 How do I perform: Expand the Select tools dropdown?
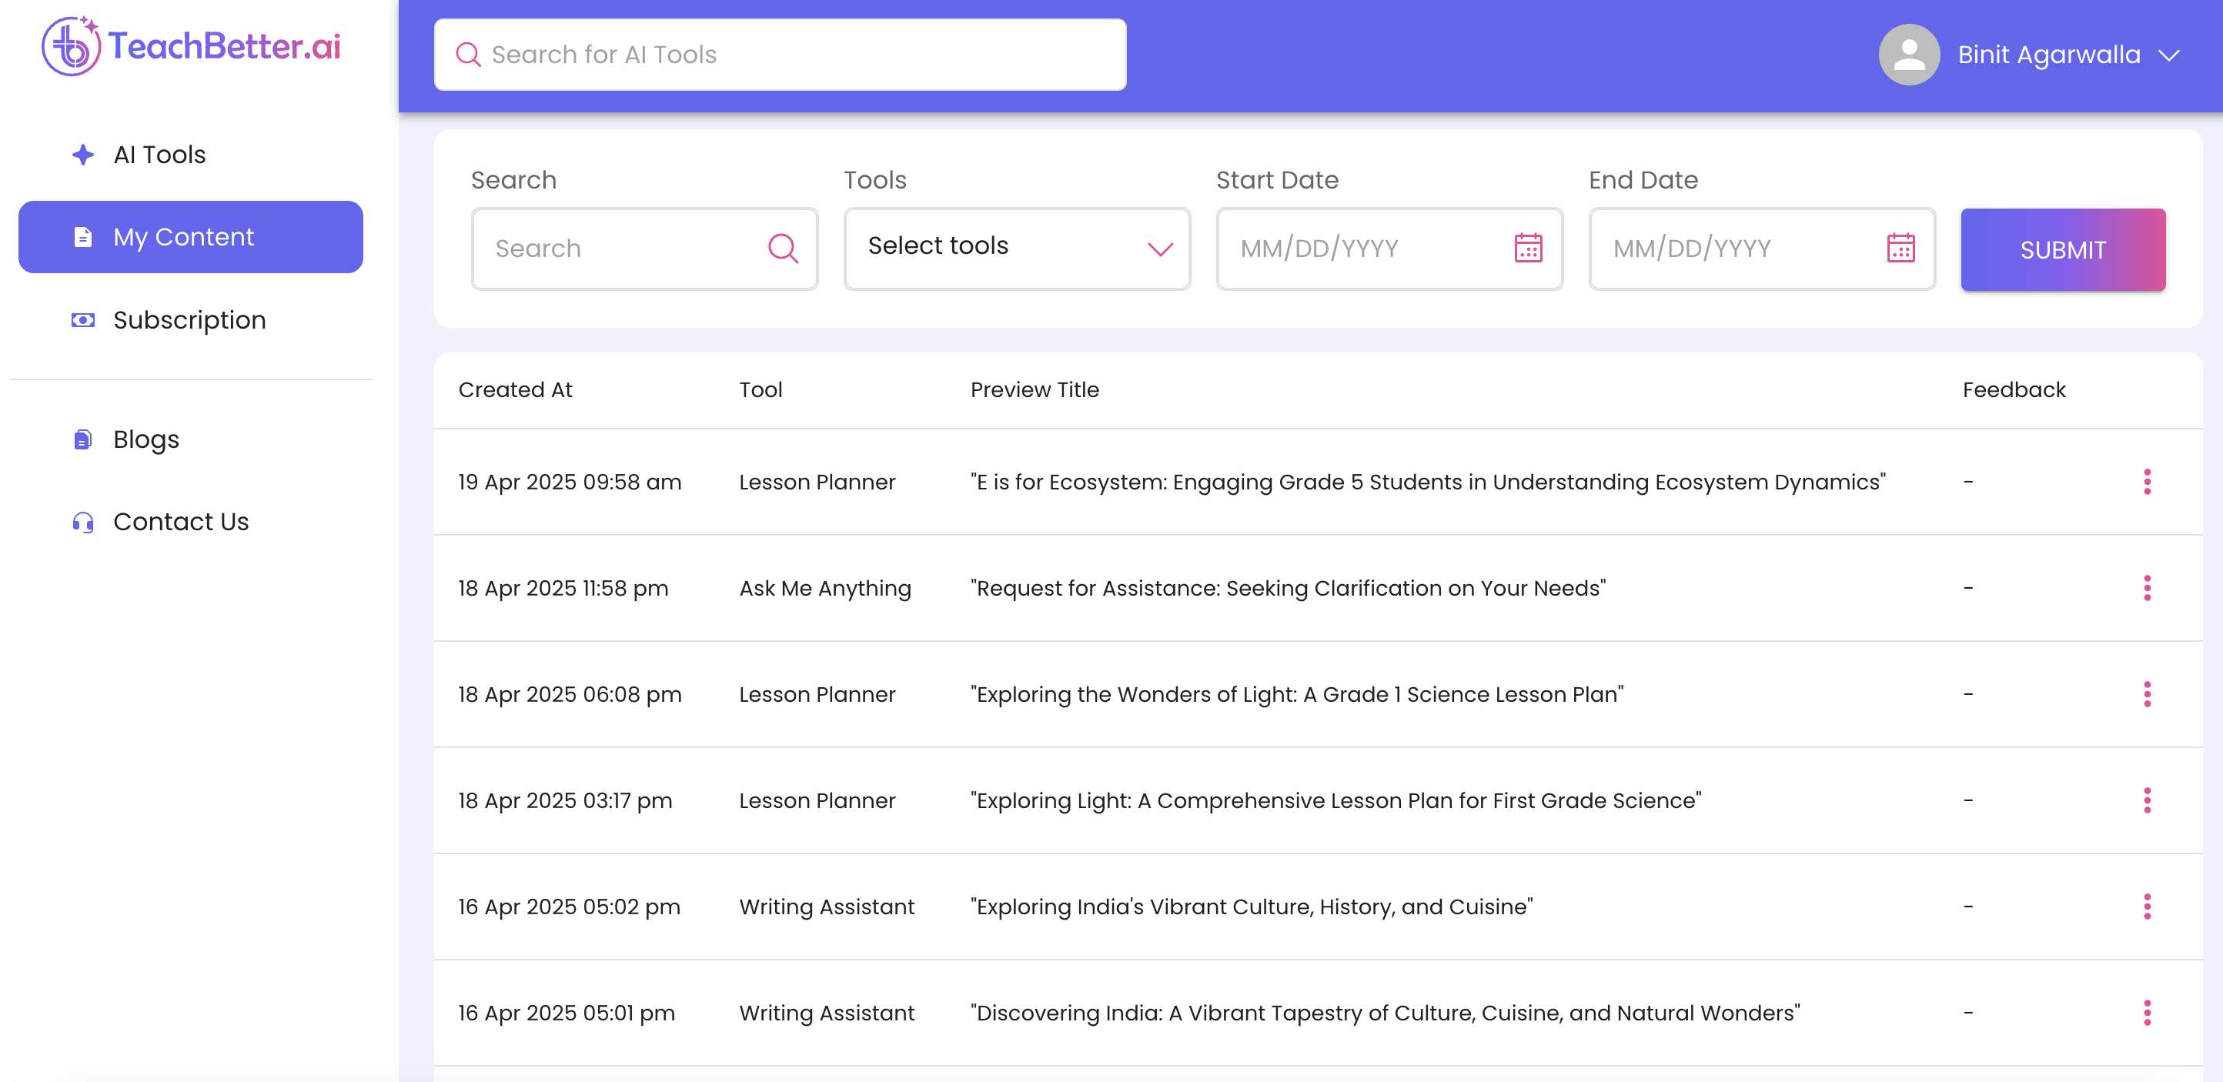[x=1017, y=248]
